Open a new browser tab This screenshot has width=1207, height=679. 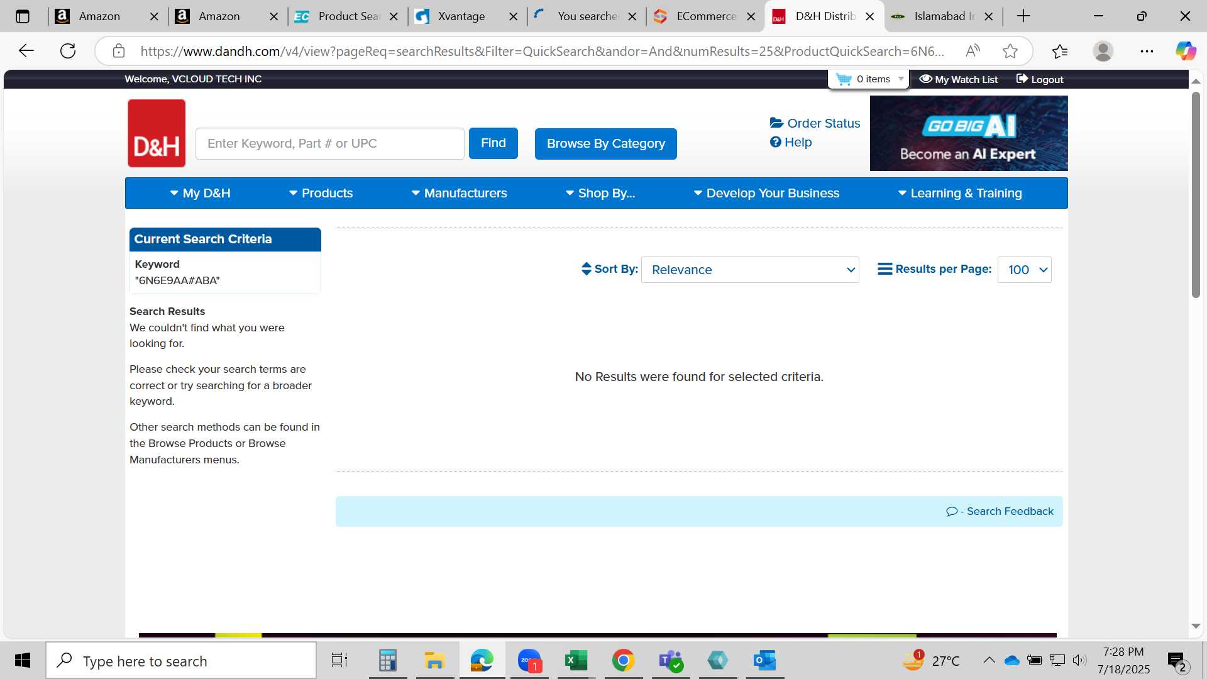pos(1023,16)
